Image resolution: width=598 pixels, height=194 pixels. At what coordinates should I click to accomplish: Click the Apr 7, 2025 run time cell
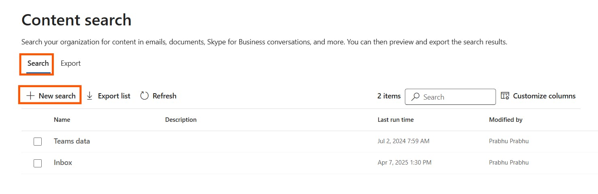(404, 163)
